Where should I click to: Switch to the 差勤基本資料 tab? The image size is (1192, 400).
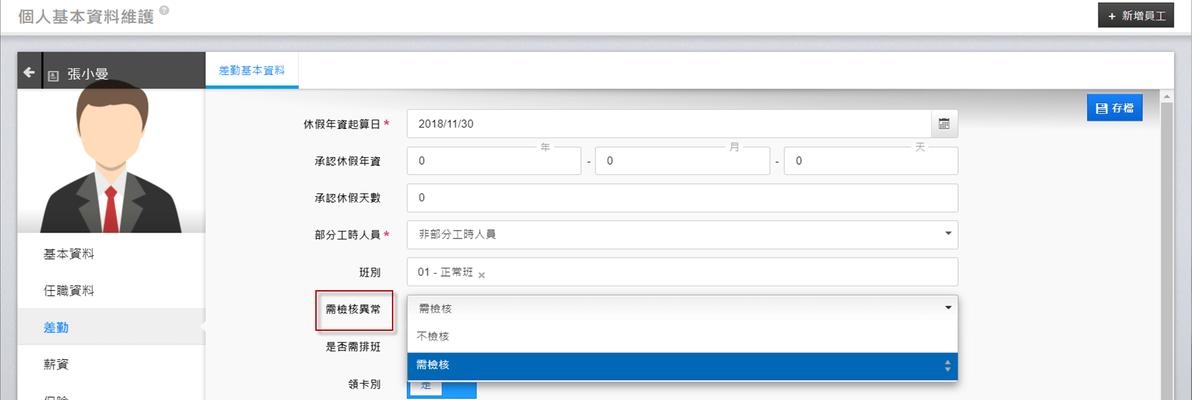click(252, 71)
